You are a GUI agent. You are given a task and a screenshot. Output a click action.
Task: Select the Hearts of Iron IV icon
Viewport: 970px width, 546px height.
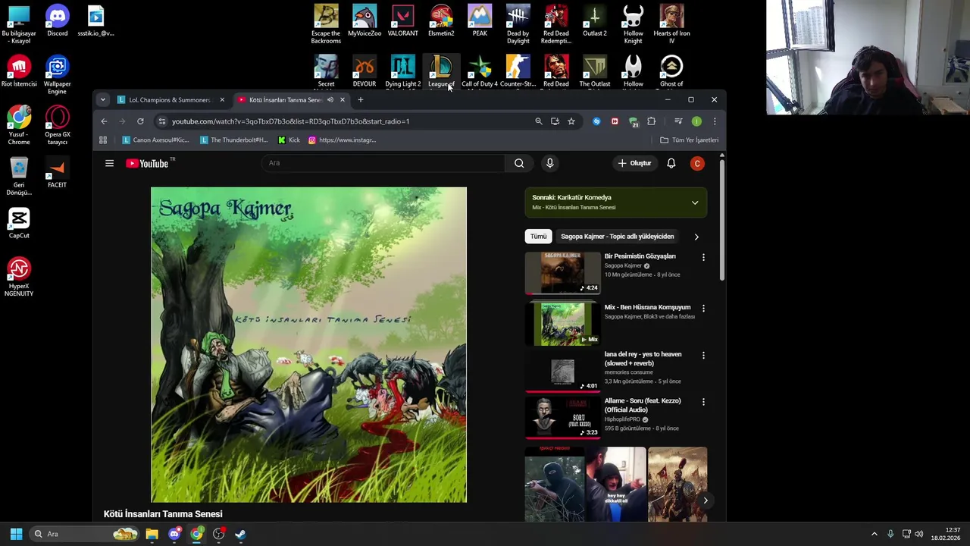[x=671, y=24]
